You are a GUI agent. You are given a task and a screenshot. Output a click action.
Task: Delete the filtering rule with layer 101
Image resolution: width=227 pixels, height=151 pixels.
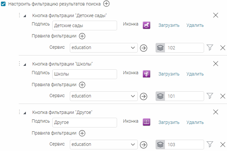coord(223,96)
